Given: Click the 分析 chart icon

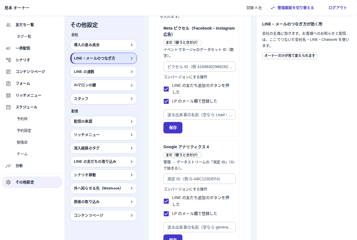Looking at the screenshot, I should point(8,166).
